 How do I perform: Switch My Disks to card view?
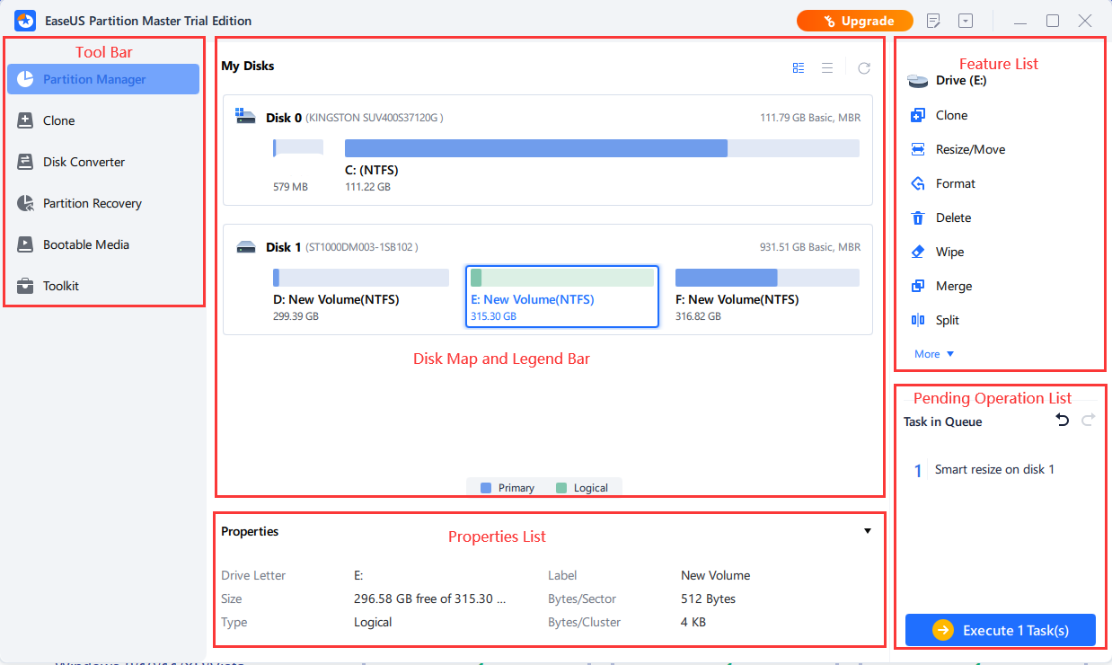[x=799, y=67]
